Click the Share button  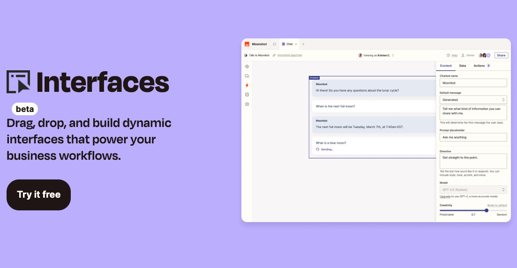click(x=501, y=55)
